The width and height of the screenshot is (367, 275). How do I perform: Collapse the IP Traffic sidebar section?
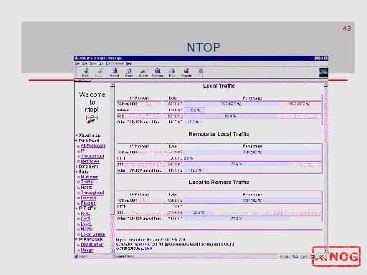pos(76,208)
